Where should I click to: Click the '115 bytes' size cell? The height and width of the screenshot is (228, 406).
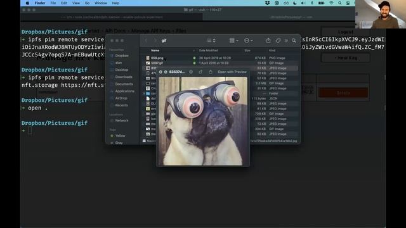point(259,99)
